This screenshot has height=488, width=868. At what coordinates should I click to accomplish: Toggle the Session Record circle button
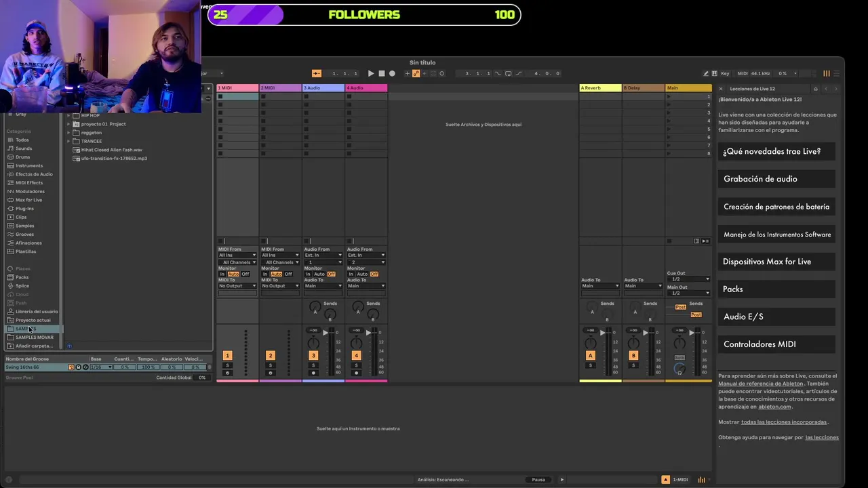point(441,73)
